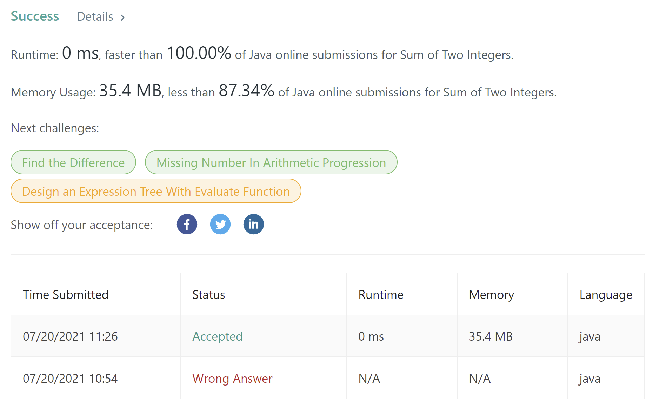653x408 pixels.
Task: Select the Runtime column header
Action: pyautogui.click(x=381, y=295)
